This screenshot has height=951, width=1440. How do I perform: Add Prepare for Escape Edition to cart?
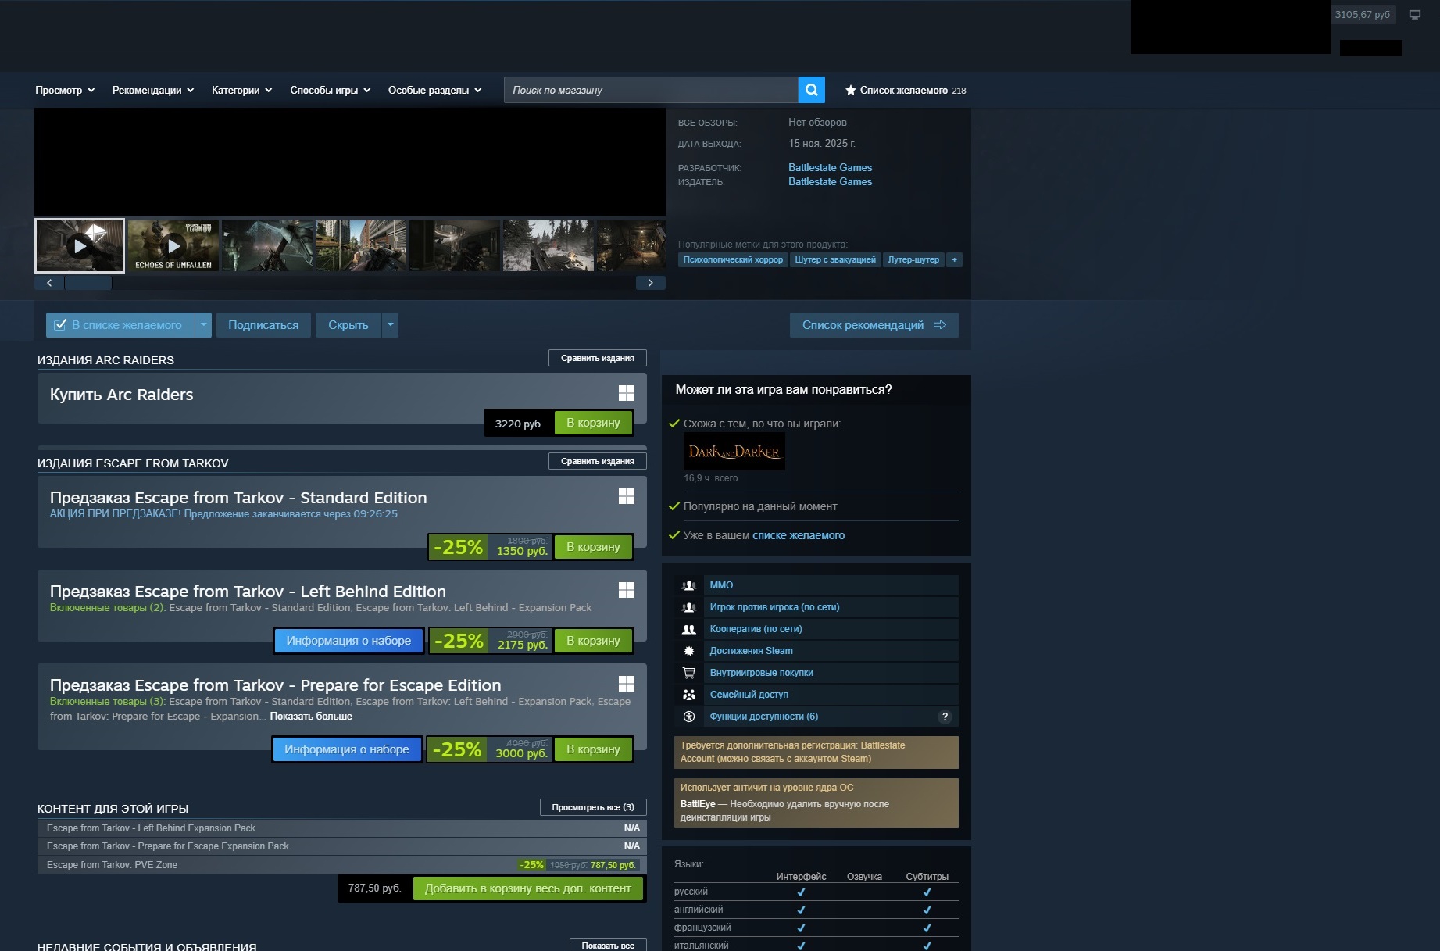(593, 749)
